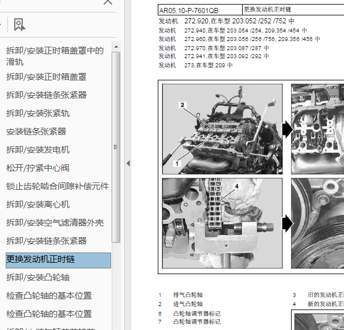Viewport: 344px width, 330px height.
Task: Click legend entry 2 进气凸轮轴
Action: tap(181, 304)
